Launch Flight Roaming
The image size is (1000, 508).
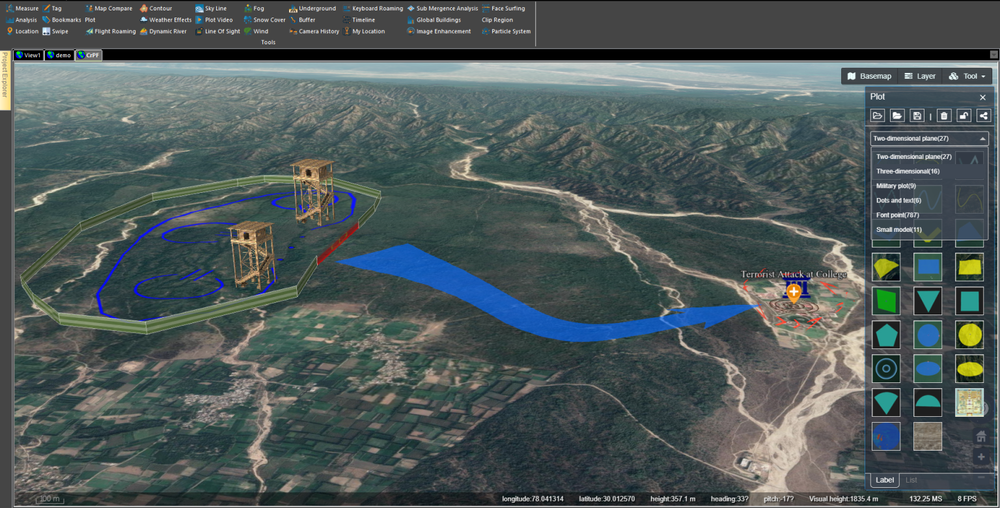109,31
